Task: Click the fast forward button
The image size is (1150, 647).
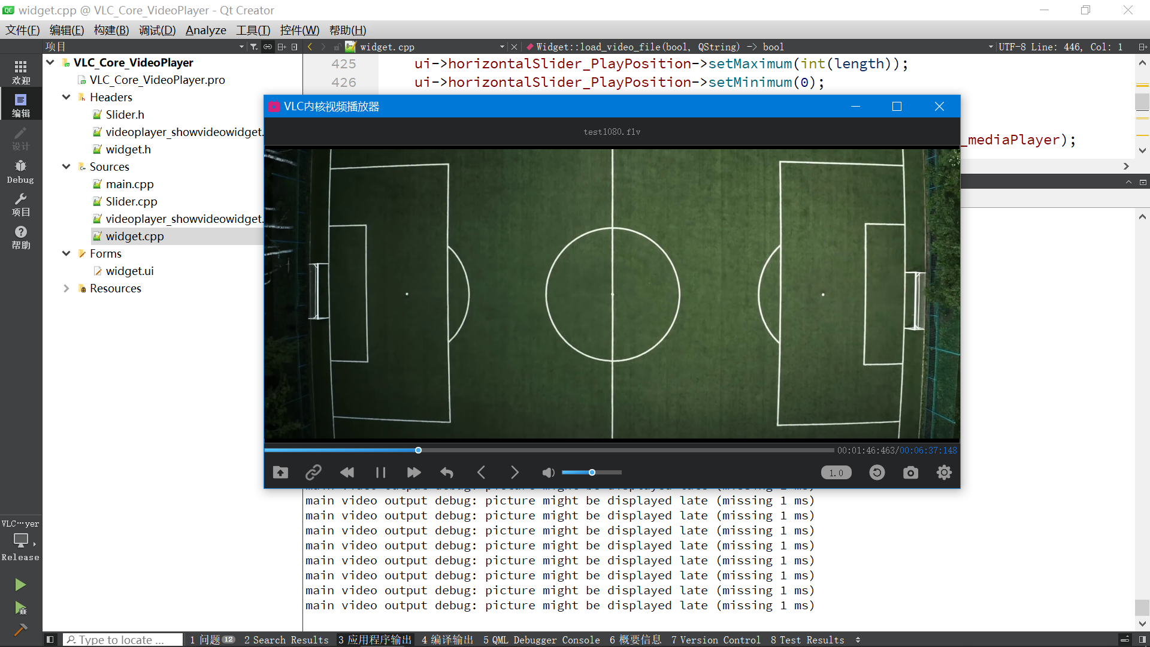Action: [413, 473]
